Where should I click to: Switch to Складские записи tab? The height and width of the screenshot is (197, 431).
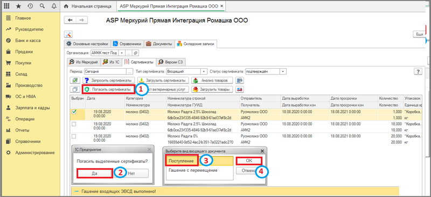pos(196,43)
